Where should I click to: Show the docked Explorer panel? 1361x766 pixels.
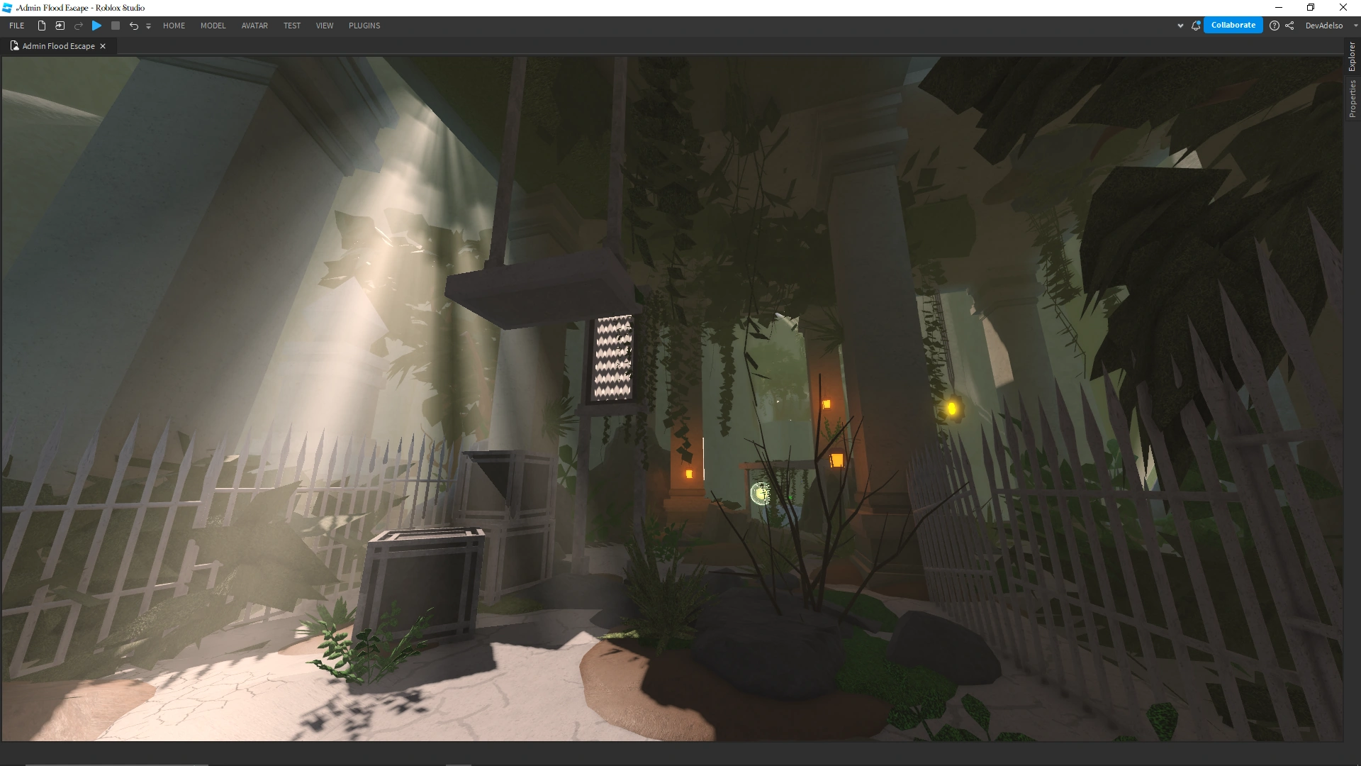pyautogui.click(x=1352, y=57)
